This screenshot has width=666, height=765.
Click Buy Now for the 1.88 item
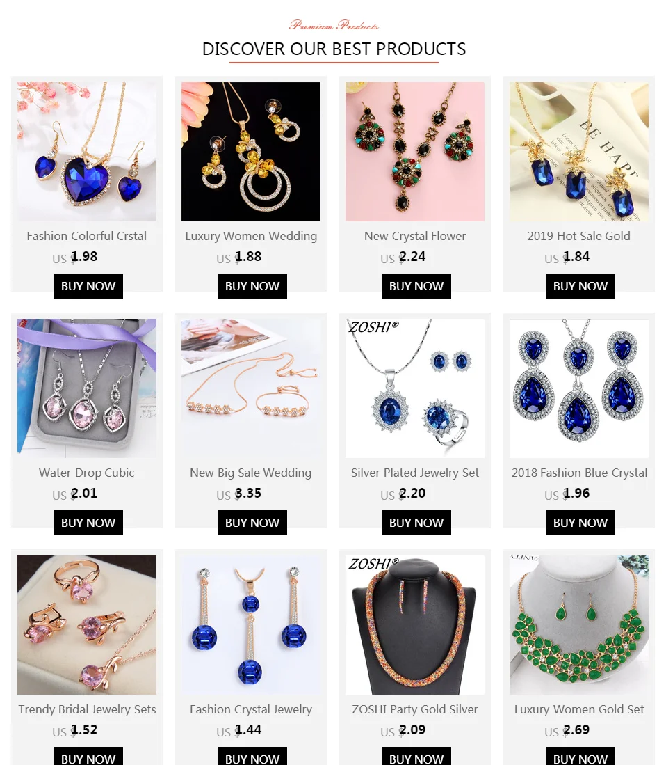[x=252, y=286]
